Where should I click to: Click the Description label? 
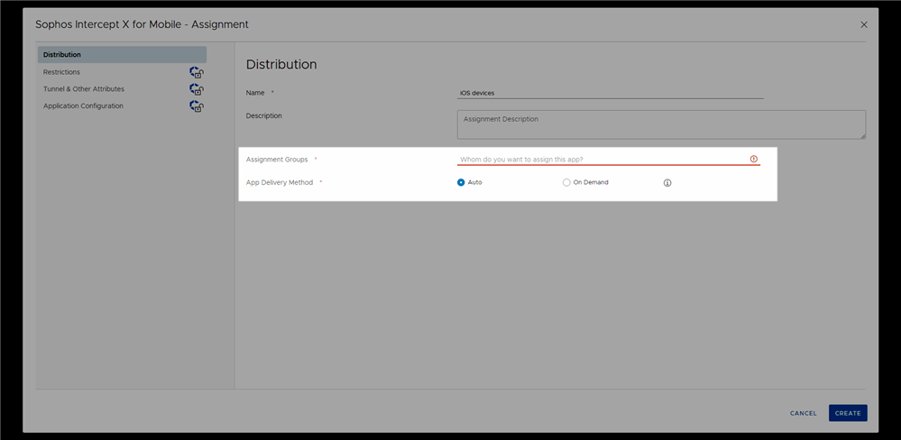point(263,115)
